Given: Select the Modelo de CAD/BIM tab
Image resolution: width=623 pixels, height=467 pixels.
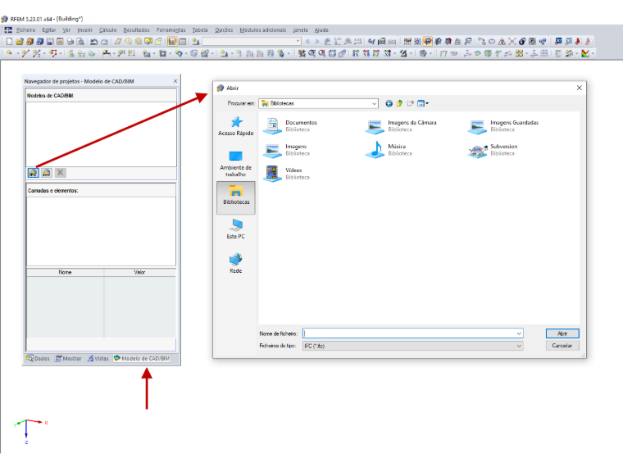Looking at the screenshot, I should [x=142, y=358].
